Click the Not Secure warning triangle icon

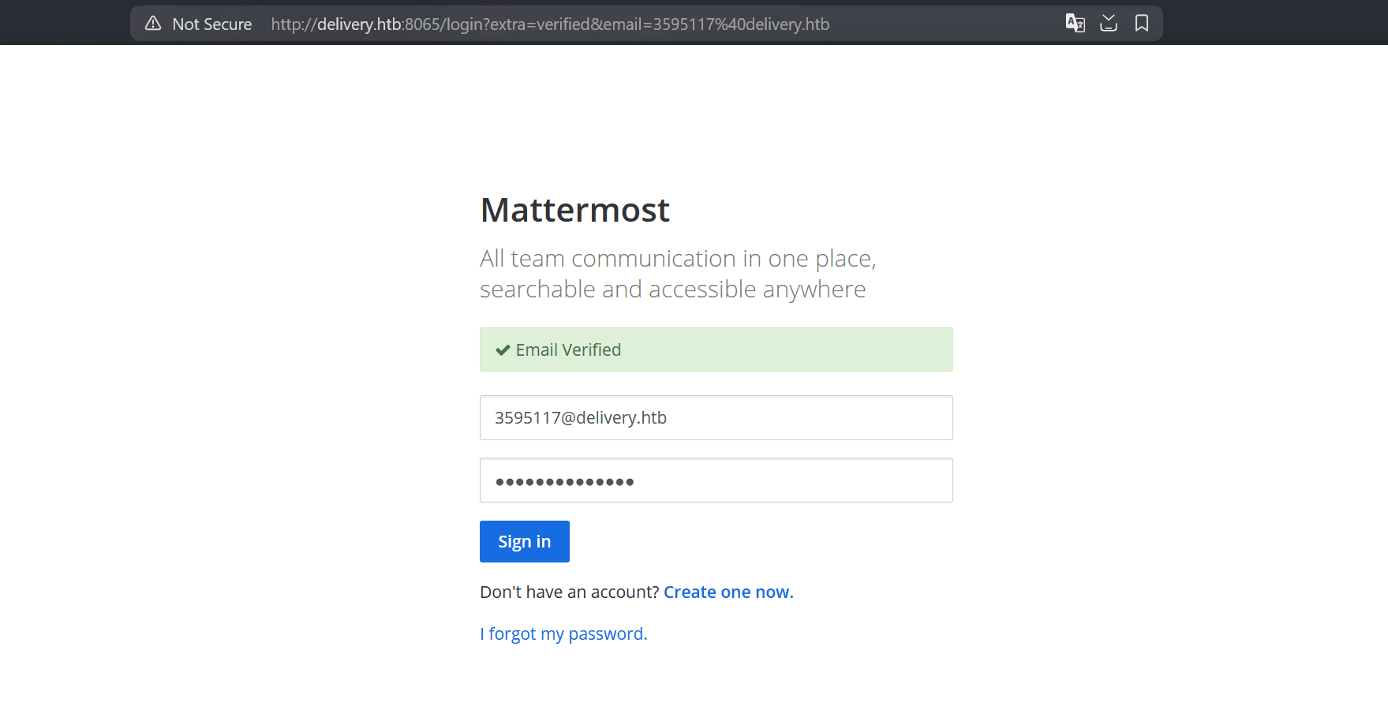(153, 24)
